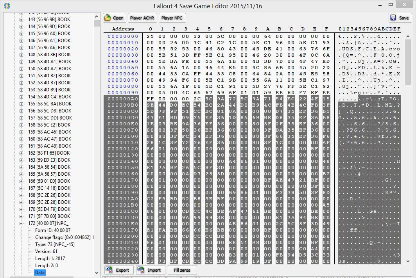Select tree row 158 [58 5C E2] BOOK
The width and height of the screenshot is (416, 278).
pos(49,125)
